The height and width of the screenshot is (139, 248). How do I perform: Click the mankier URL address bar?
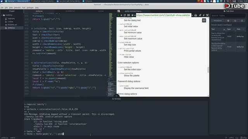pos(163,15)
